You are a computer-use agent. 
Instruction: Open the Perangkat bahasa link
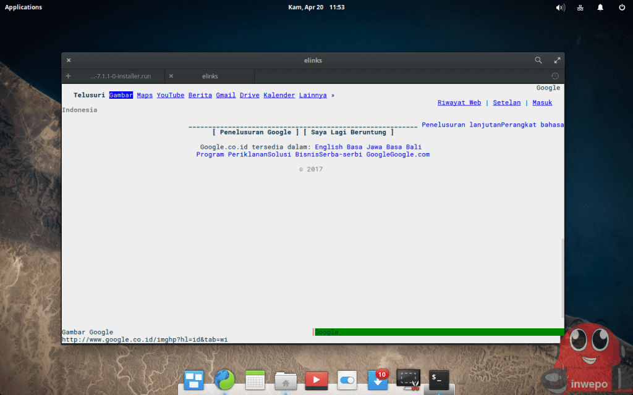532,125
